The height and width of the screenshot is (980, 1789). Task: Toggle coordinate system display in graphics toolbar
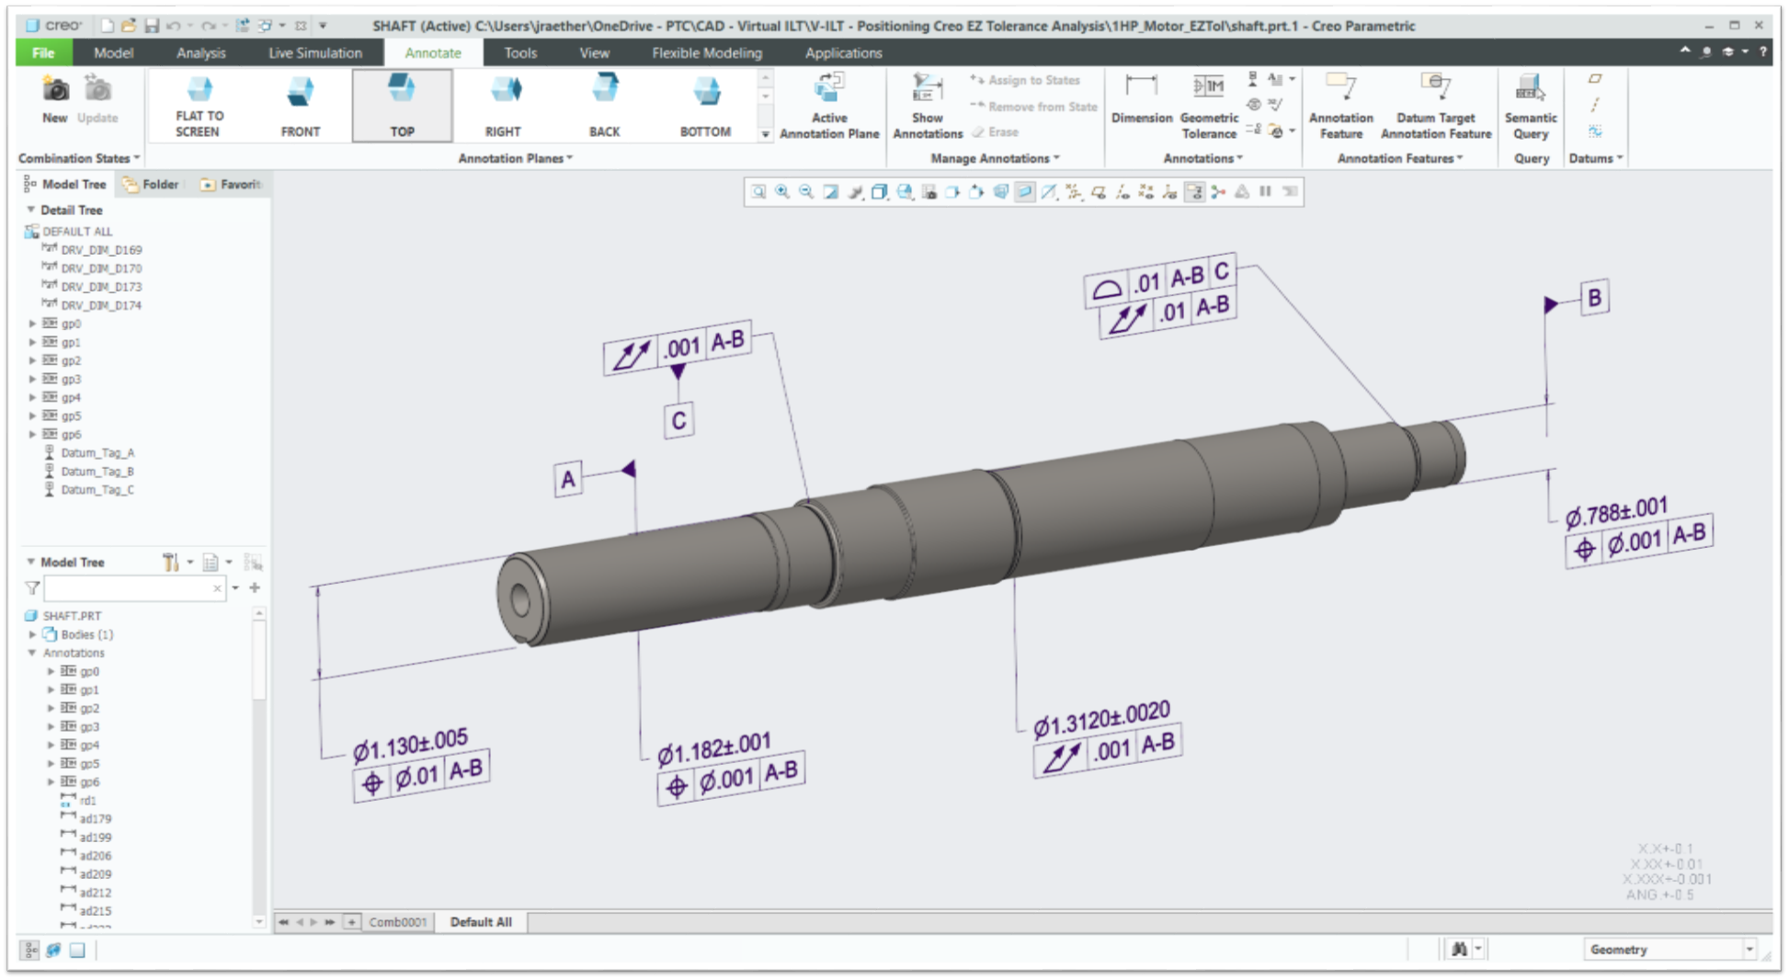1169,192
